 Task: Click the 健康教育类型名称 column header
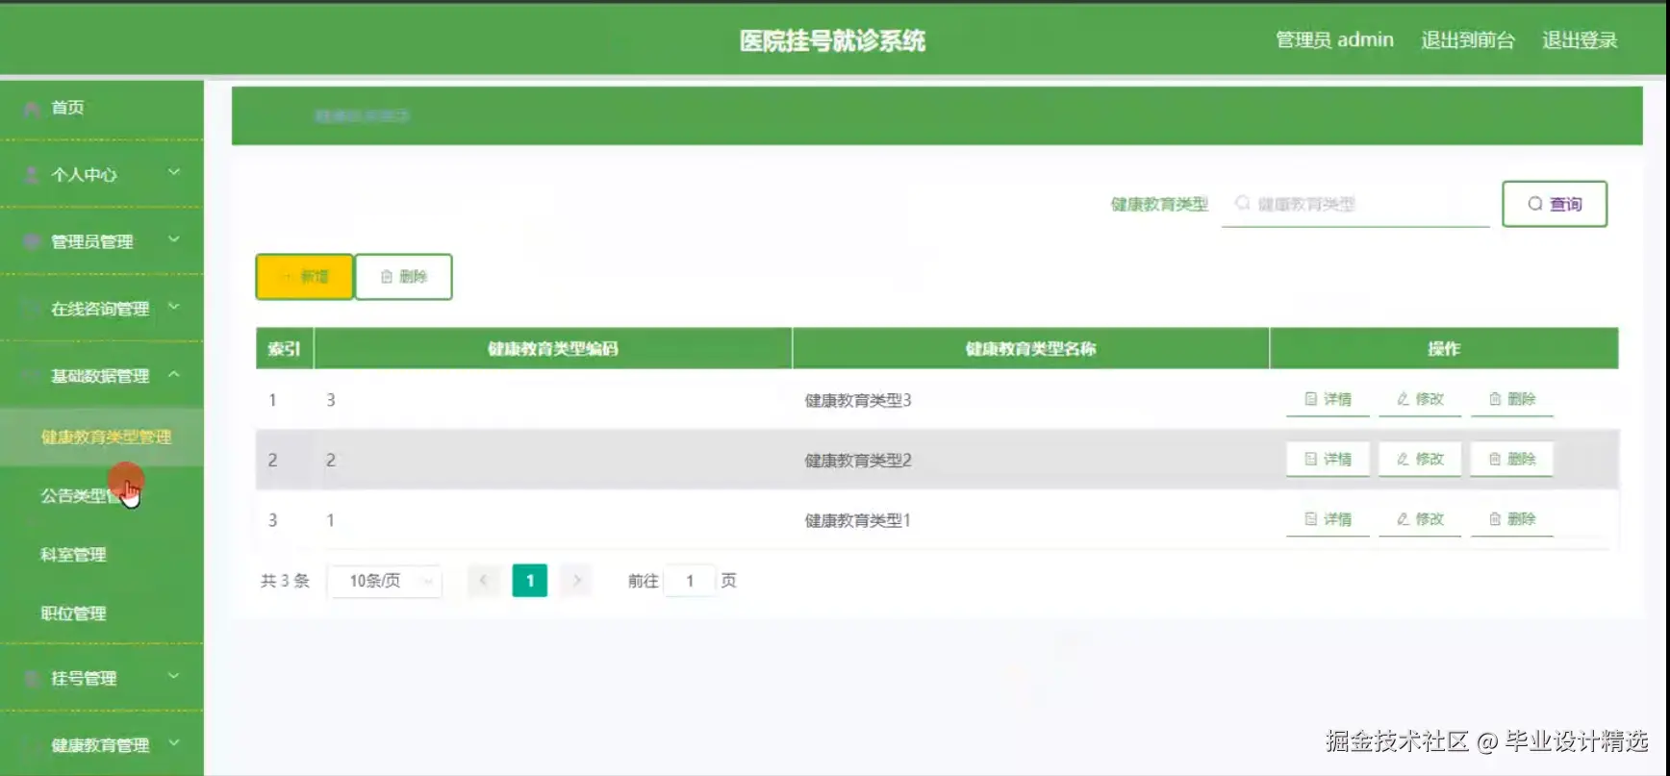point(1031,348)
